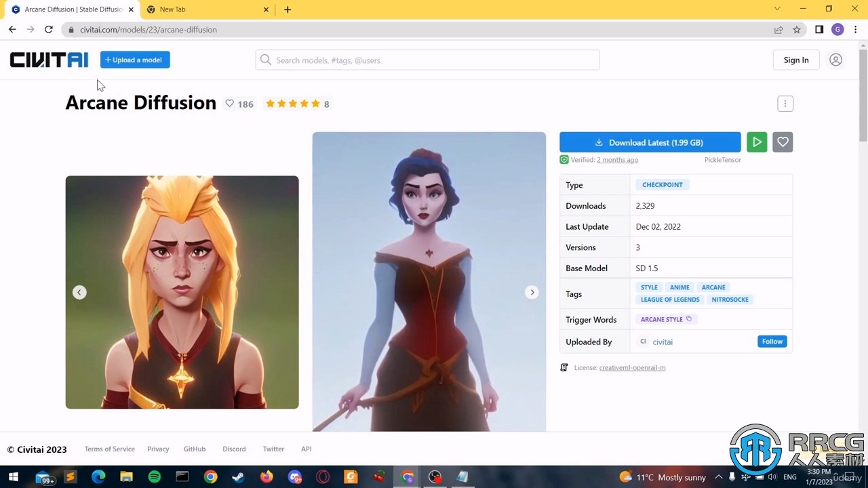Open Steam from the taskbar

pos(238,477)
